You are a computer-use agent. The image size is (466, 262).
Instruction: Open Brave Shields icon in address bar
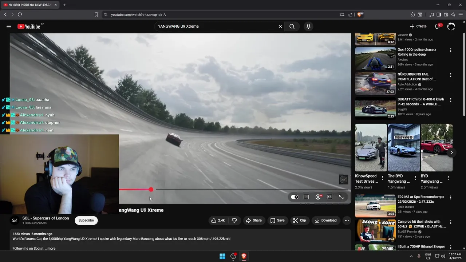coord(360,15)
